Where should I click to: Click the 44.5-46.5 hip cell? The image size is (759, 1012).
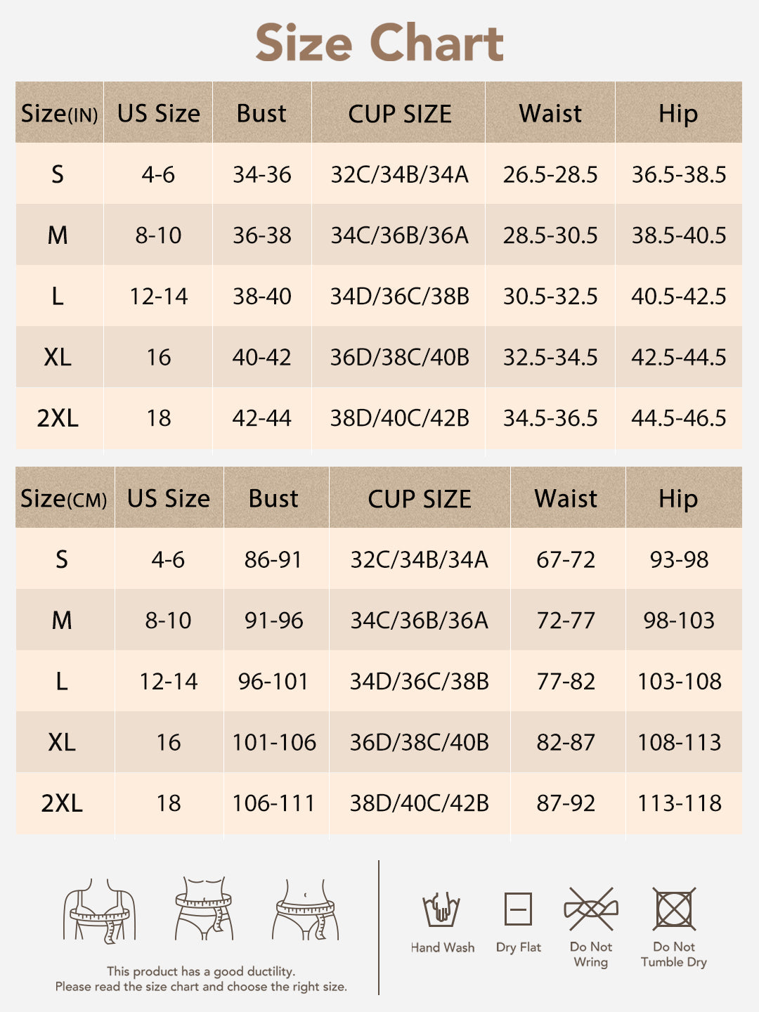tap(679, 418)
